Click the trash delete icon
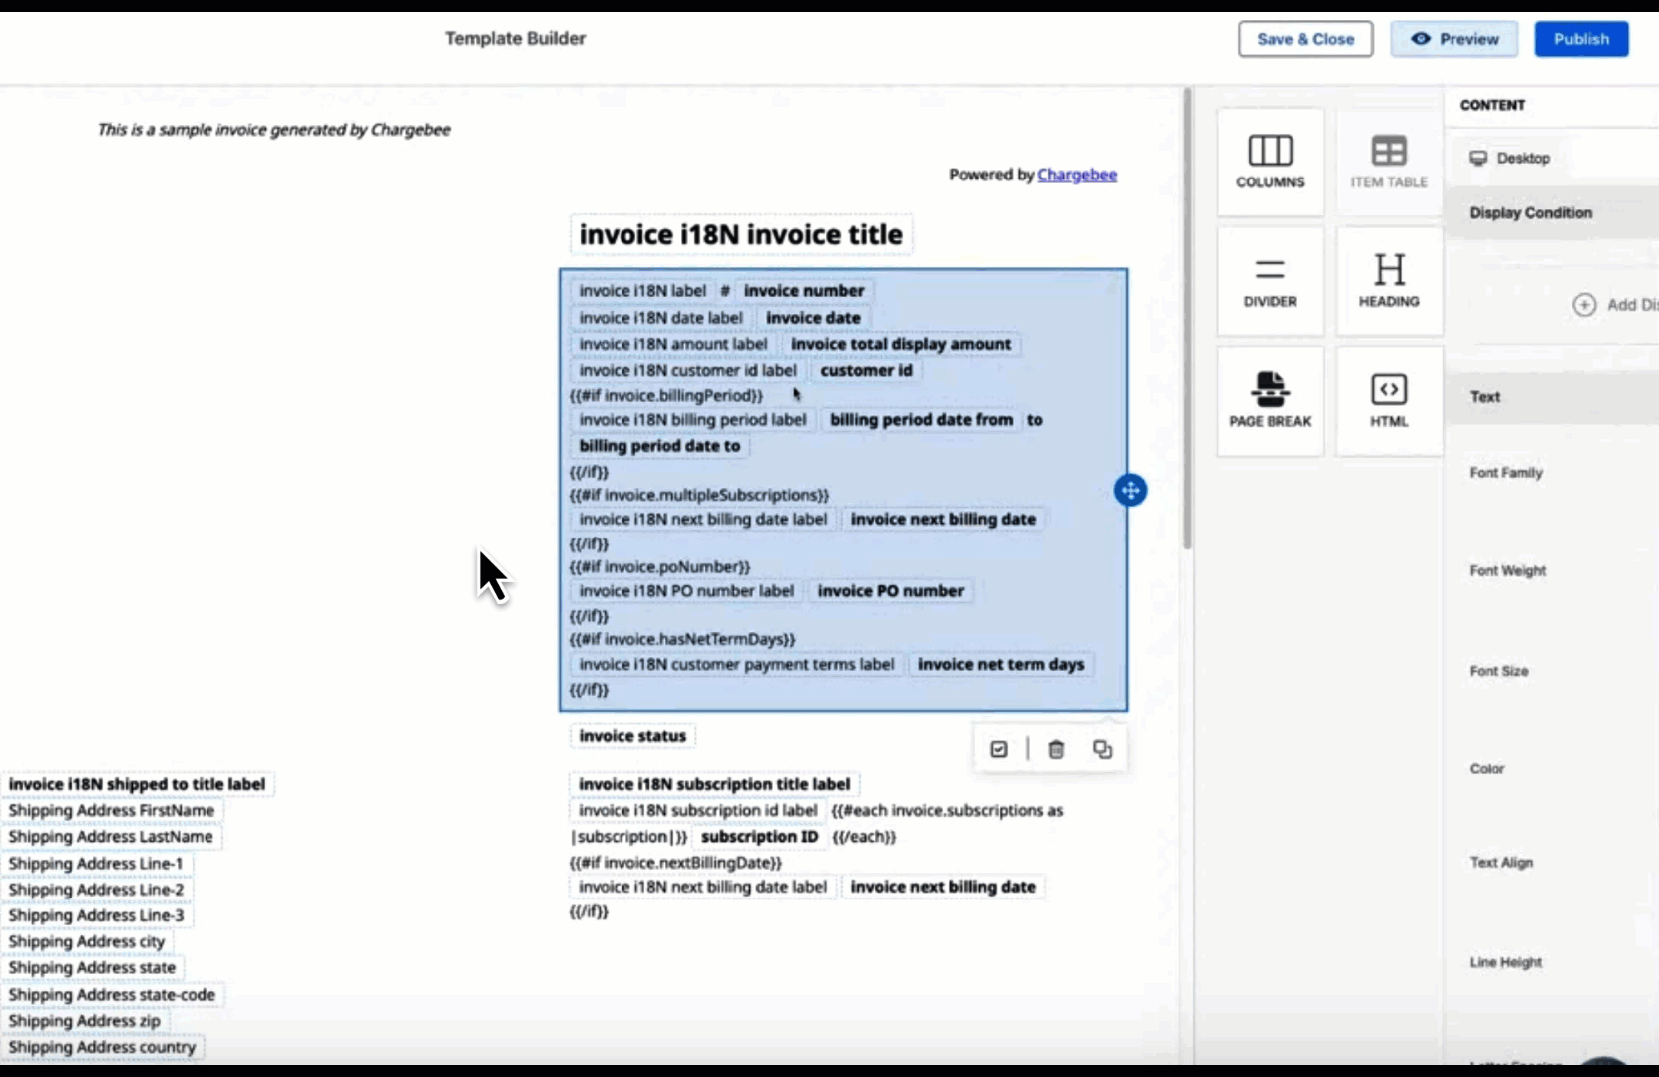The height and width of the screenshot is (1077, 1659). pyautogui.click(x=1056, y=749)
